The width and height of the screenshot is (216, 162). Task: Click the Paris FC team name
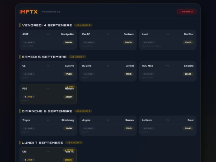coord(69,152)
